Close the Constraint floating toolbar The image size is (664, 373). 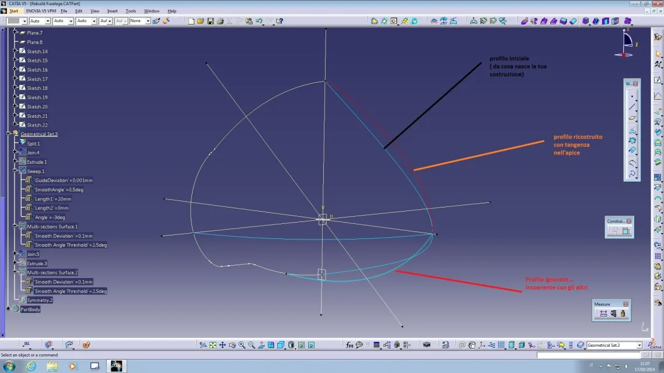click(629, 221)
